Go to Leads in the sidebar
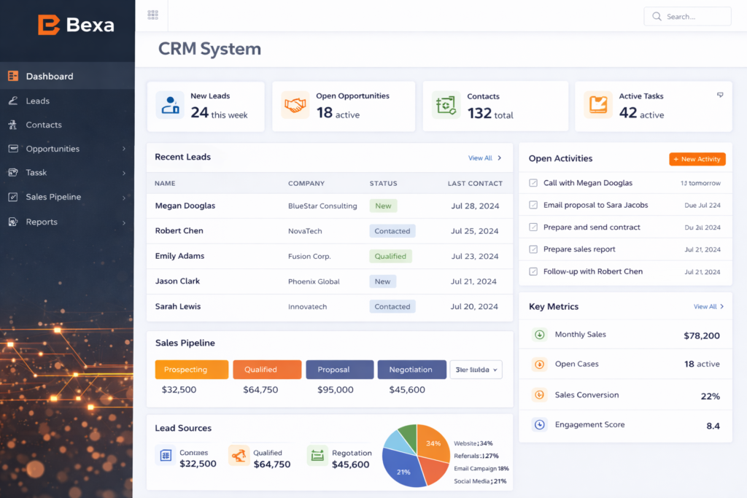 tap(38, 101)
